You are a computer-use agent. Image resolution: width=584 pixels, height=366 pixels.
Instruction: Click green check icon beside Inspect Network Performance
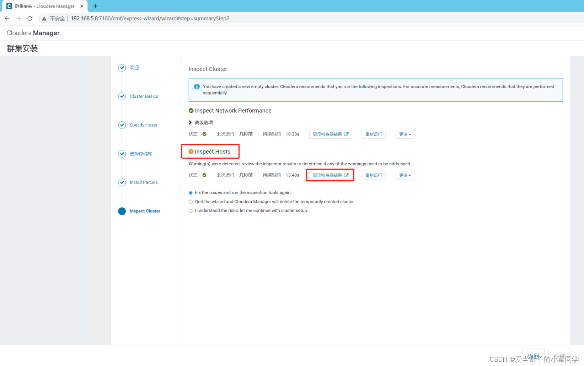coord(191,111)
